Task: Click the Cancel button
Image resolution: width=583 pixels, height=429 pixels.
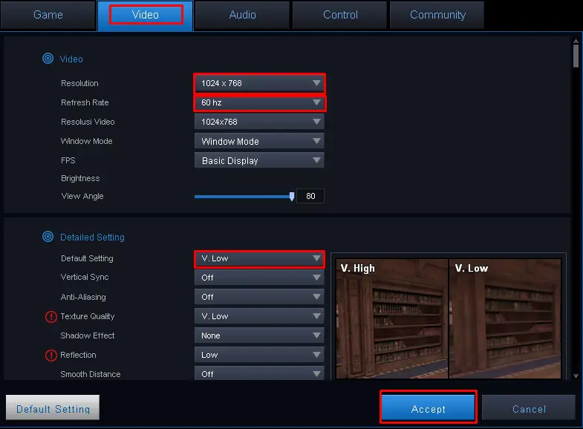Action: 529,408
